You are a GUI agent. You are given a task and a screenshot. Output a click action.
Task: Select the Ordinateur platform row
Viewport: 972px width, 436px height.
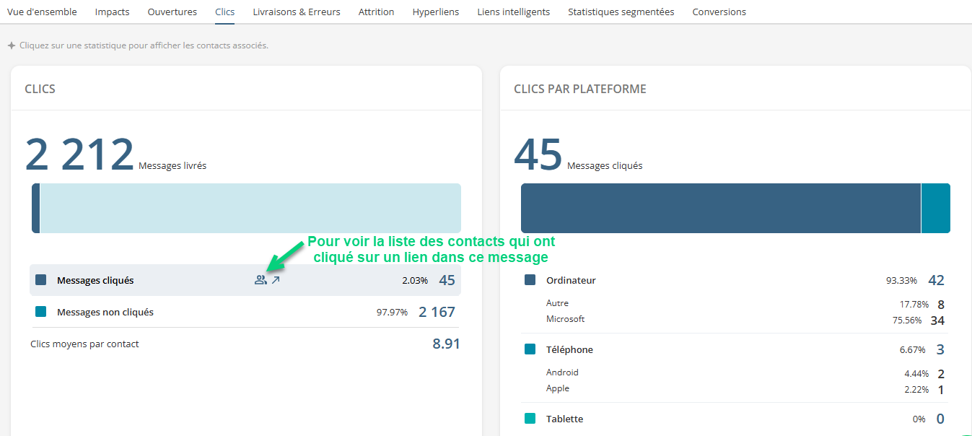(735, 280)
